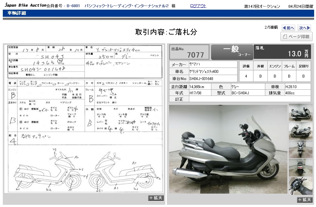This screenshot has width=316, height=207.
Task: Click the 落札 13.0万円 price box
Action: tap(282, 52)
